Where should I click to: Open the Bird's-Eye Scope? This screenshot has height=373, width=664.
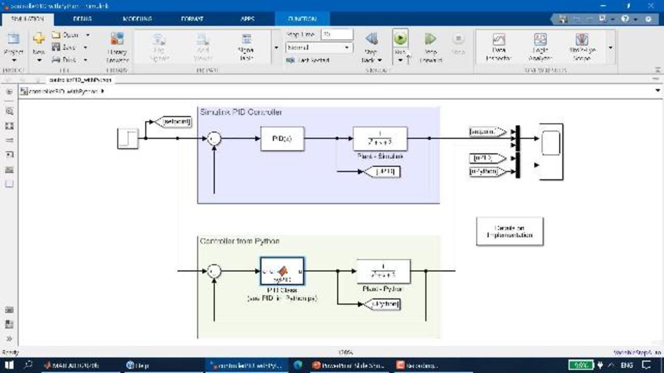pos(582,45)
